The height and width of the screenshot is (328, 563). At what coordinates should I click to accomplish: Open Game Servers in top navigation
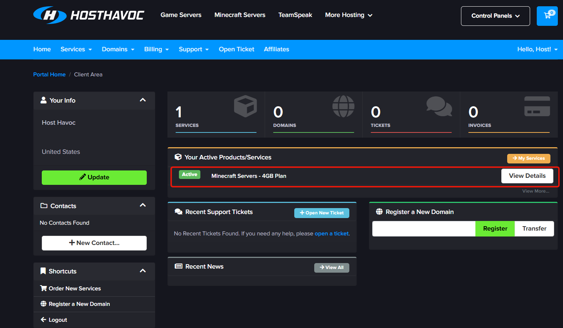point(181,15)
